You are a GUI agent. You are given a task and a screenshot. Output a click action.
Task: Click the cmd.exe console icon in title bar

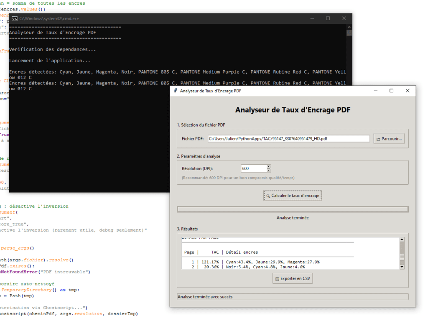point(15,18)
